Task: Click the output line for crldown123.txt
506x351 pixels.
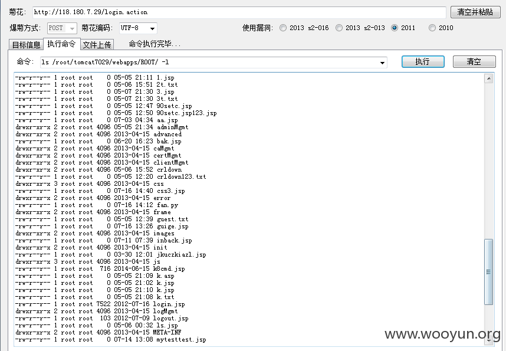Action: (x=110, y=178)
